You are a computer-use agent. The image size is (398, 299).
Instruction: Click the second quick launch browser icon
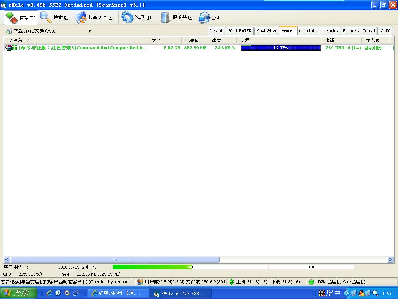pos(58,293)
